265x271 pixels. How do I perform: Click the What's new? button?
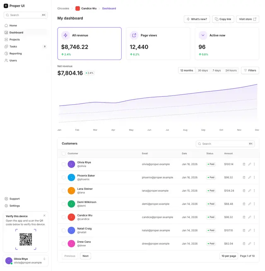(197, 19)
